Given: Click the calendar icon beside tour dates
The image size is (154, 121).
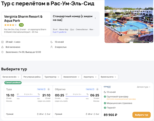Looking at the screenshot, I should pos(3,42).
